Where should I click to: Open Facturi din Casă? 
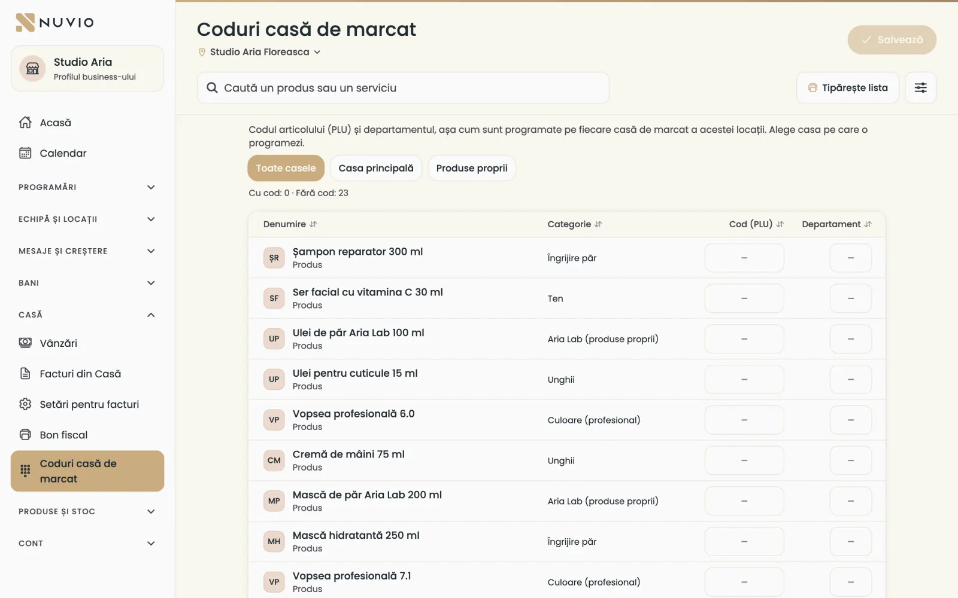click(x=87, y=374)
